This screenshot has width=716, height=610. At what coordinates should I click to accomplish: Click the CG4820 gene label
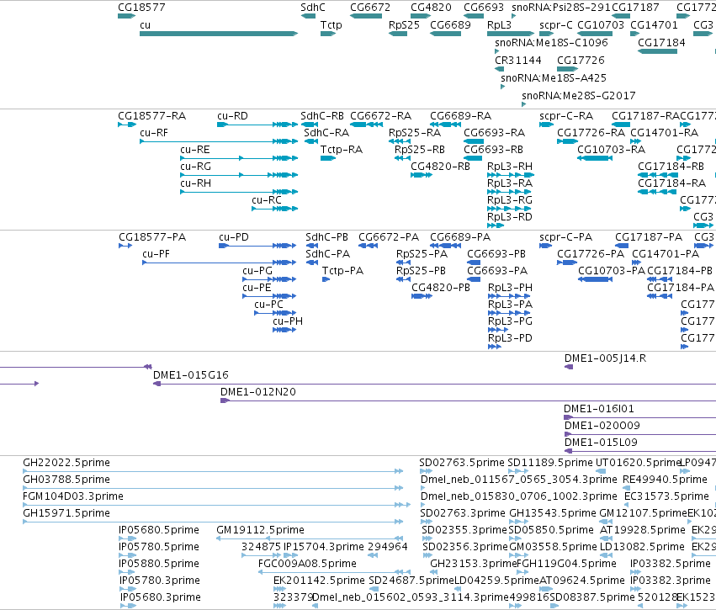pyautogui.click(x=431, y=8)
